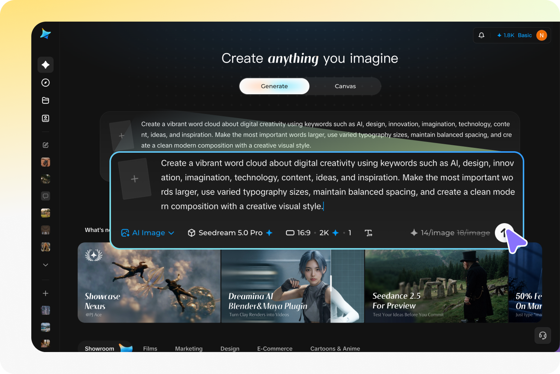Select the Marketing category tab
560x374 pixels.
pos(189,349)
